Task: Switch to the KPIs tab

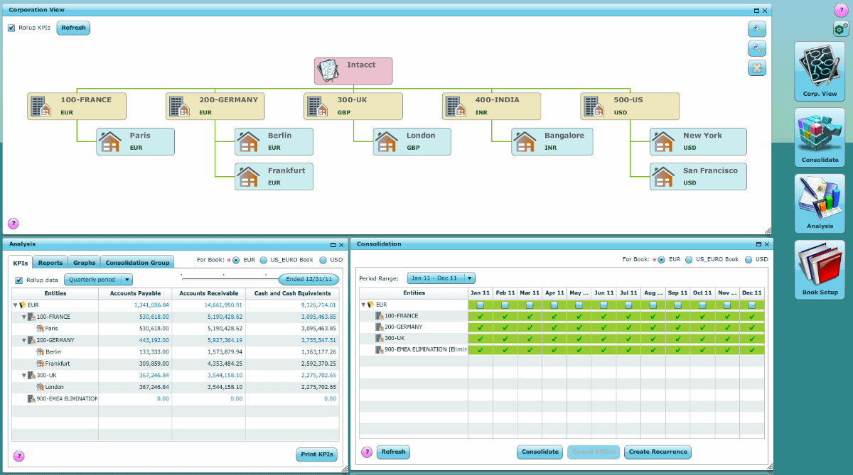Action: (x=21, y=263)
